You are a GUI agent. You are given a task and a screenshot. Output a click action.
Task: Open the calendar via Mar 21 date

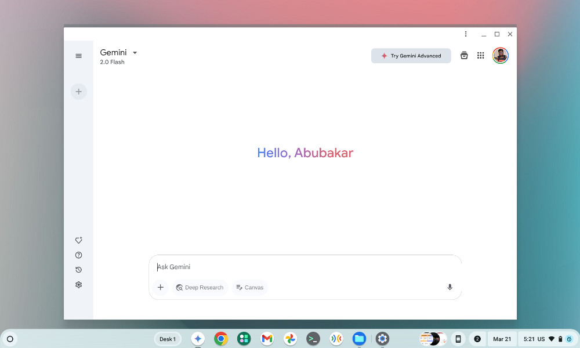point(502,339)
